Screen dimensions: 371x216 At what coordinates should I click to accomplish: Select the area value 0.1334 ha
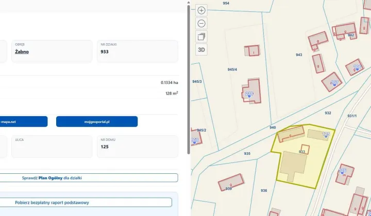(170, 83)
